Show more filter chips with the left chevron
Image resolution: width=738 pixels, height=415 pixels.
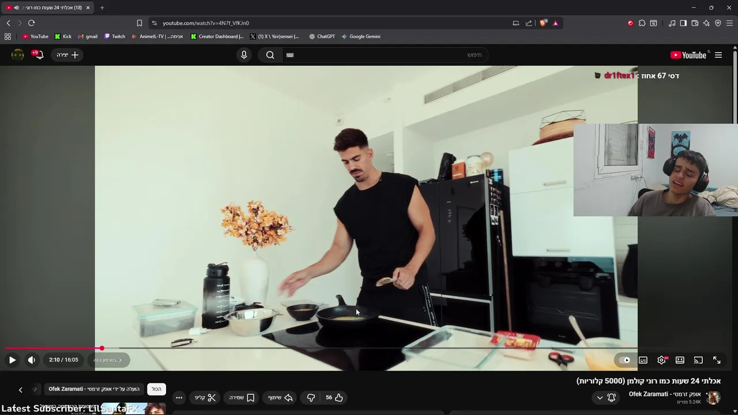click(20, 390)
